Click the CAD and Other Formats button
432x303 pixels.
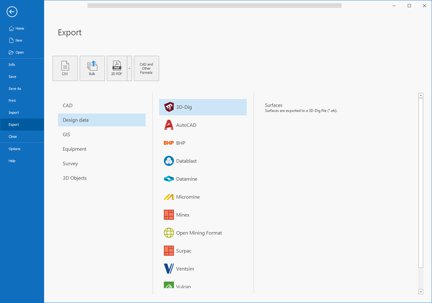pos(146,68)
